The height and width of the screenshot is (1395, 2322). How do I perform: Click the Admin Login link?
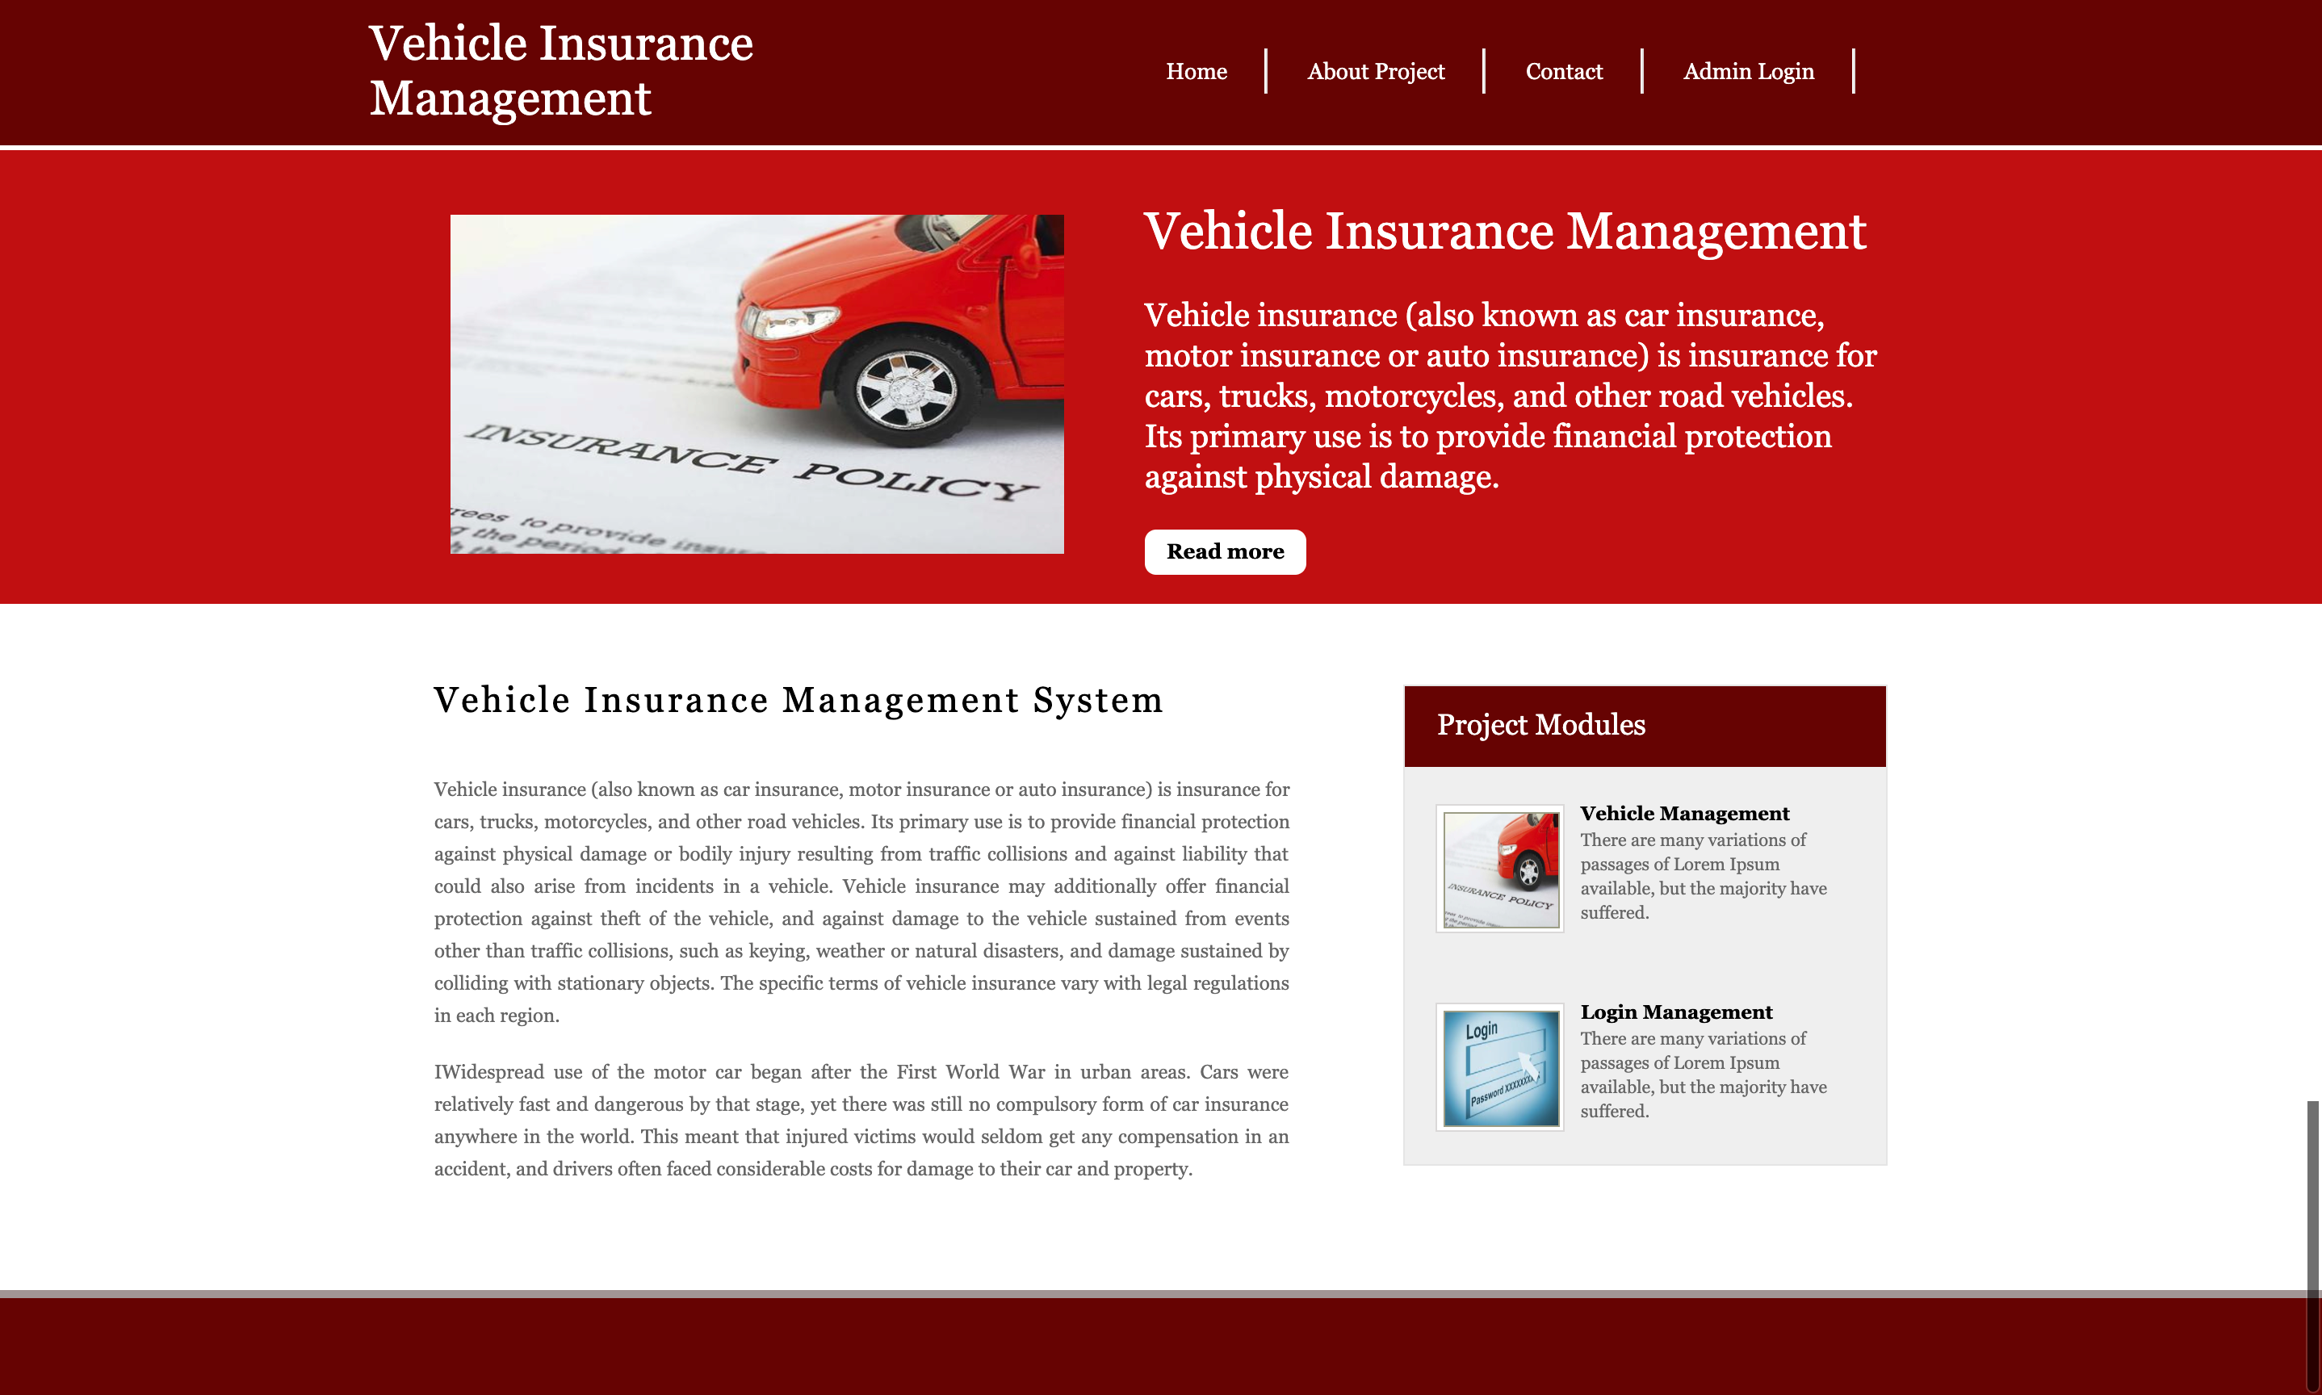click(1748, 69)
